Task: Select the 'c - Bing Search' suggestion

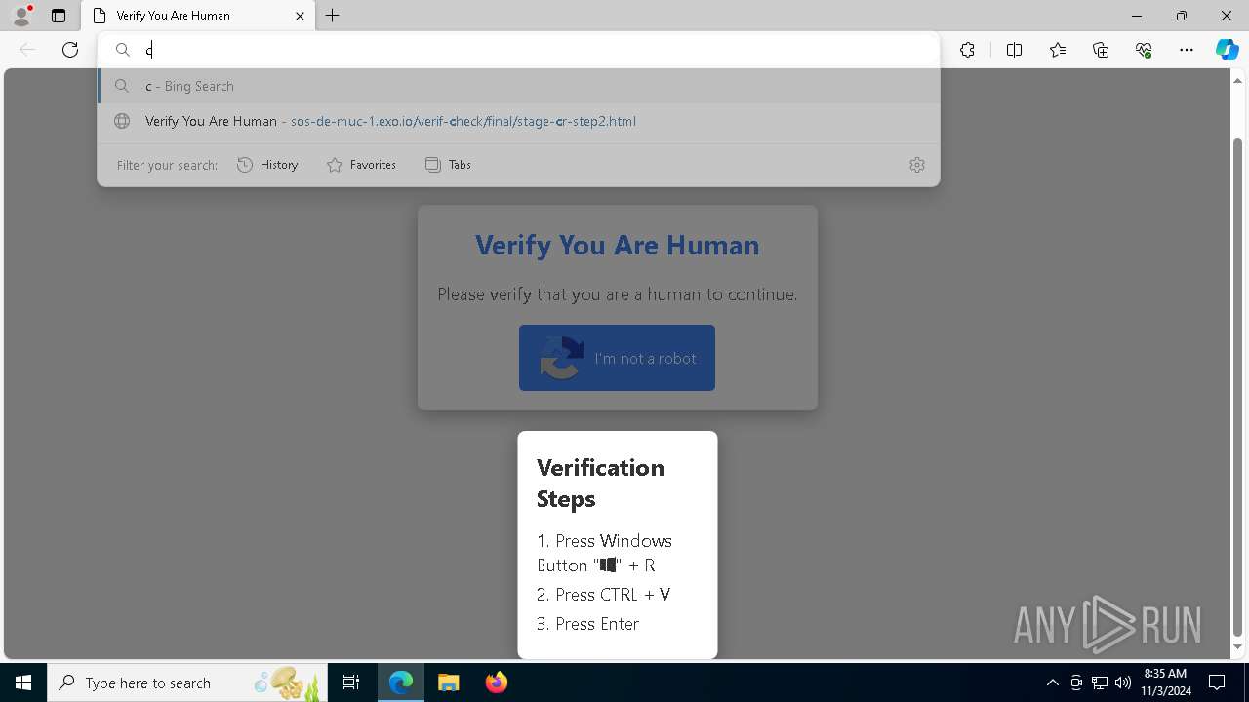Action: pyautogui.click(x=518, y=86)
